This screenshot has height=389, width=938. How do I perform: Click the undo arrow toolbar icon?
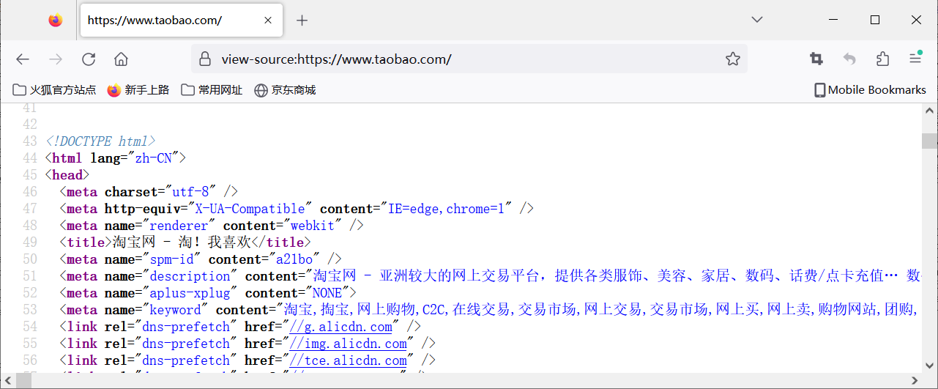tap(849, 59)
